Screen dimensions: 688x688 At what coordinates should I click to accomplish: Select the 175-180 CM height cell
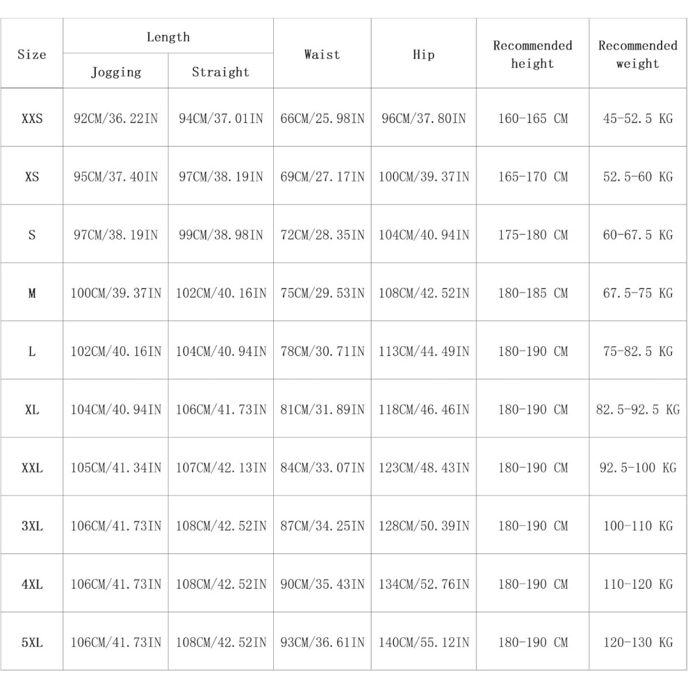tap(532, 235)
